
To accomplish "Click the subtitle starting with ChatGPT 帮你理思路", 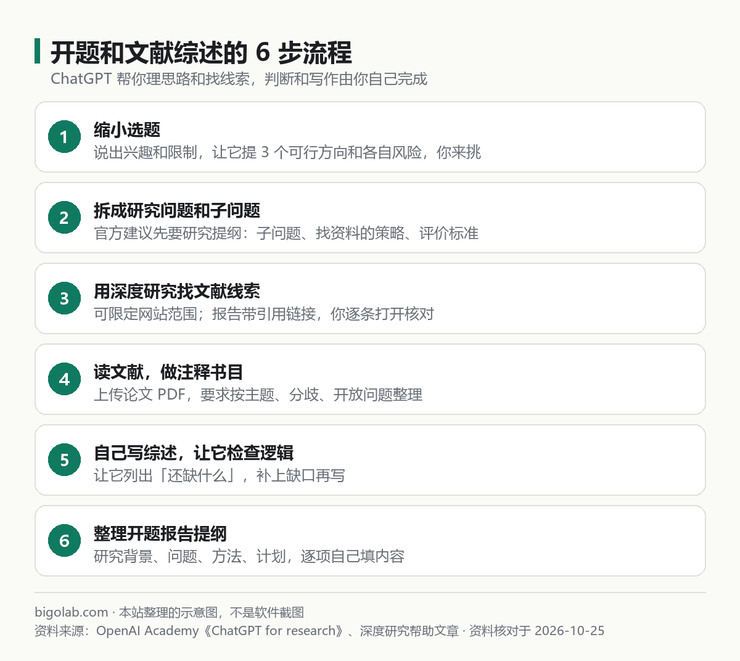I will pyautogui.click(x=239, y=79).
